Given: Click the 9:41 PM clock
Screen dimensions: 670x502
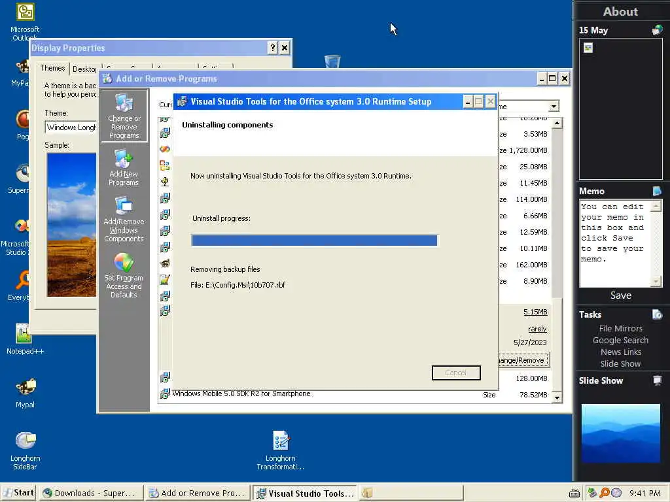Looking at the screenshot, I should point(644,493).
